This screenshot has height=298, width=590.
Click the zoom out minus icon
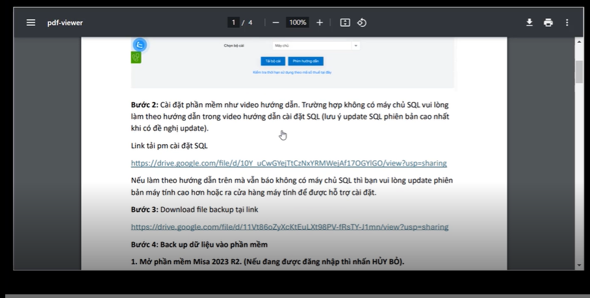[276, 23]
